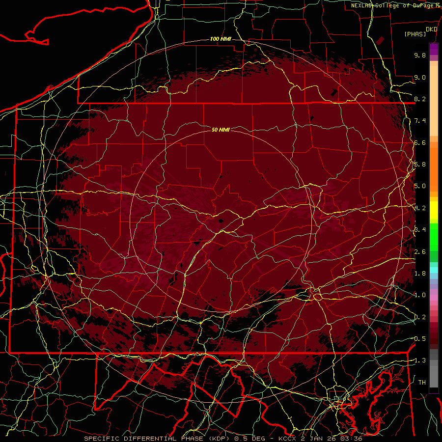The image size is (442, 442).
Task: Click "SPECIFIC DIFFERENTIAL PHASE (KDP)" in the product caption
Action: [157, 439]
